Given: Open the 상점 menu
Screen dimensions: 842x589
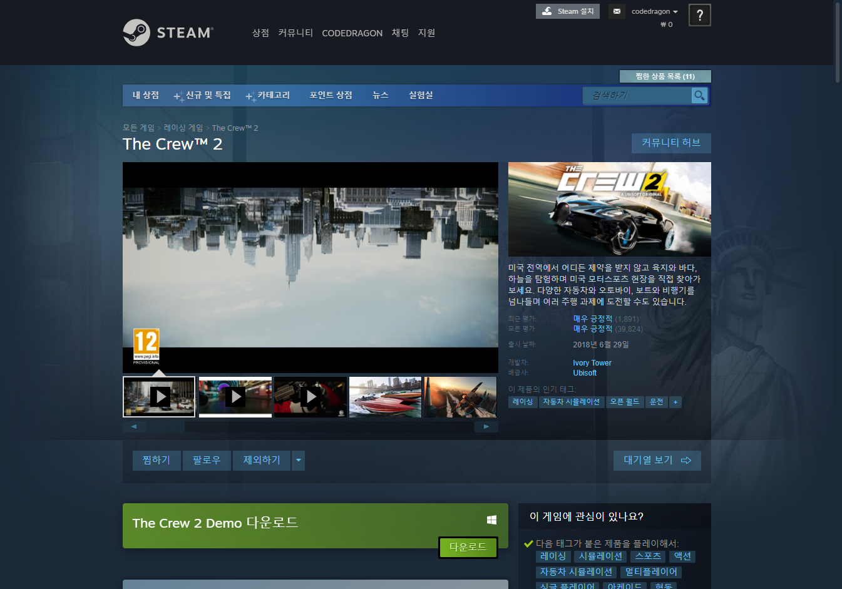Looking at the screenshot, I should (260, 33).
